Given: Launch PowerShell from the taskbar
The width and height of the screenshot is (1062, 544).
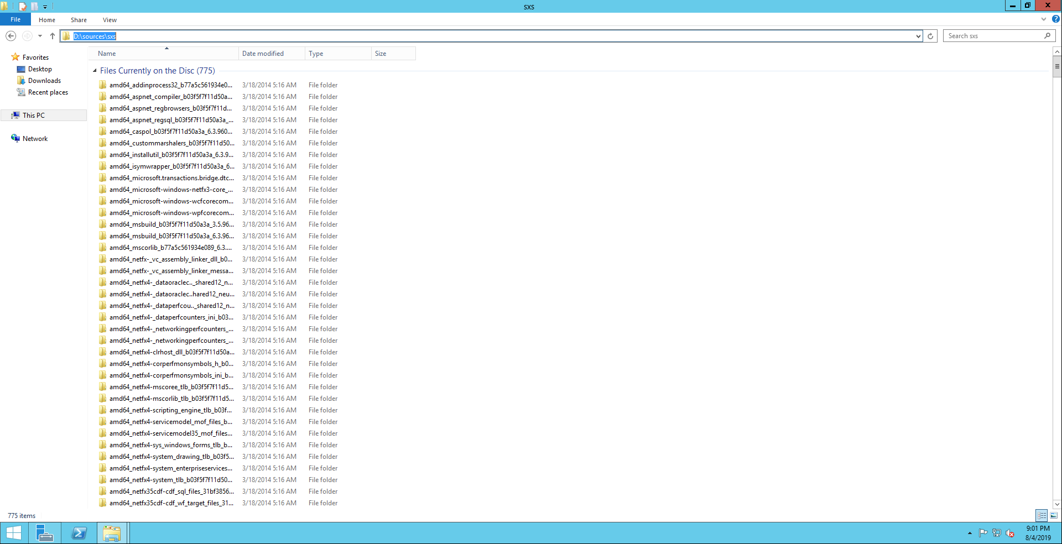Looking at the screenshot, I should coord(79,533).
